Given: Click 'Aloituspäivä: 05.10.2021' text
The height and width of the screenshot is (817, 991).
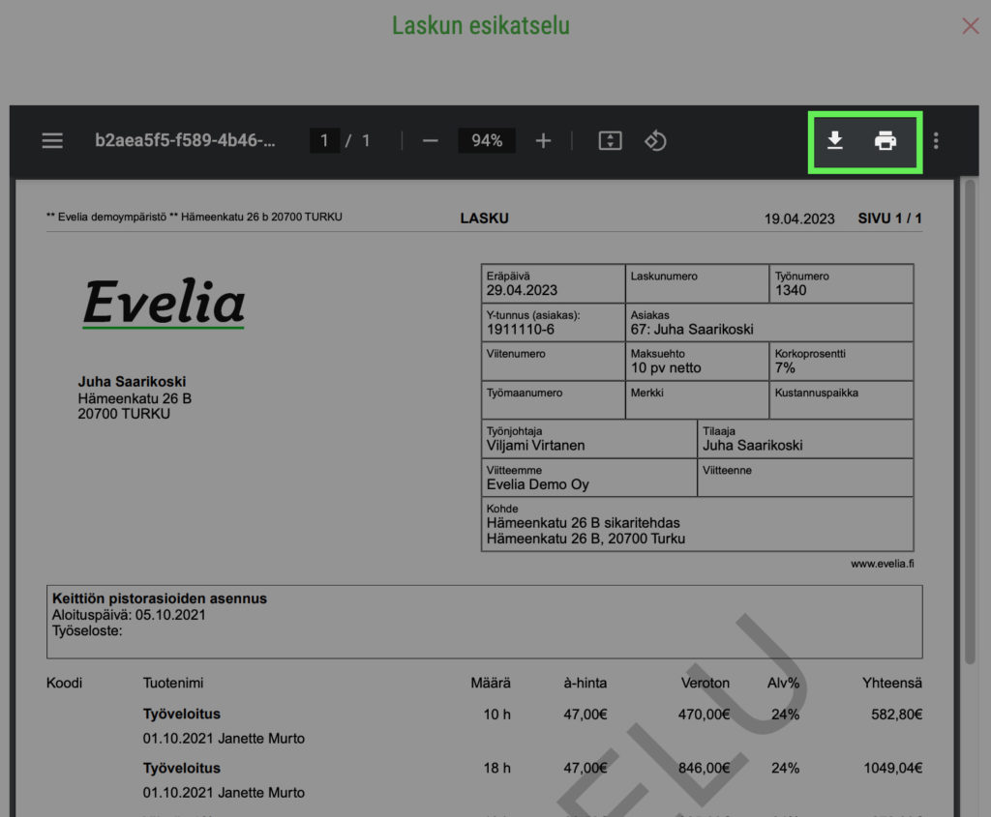Looking at the screenshot, I should tap(129, 615).
